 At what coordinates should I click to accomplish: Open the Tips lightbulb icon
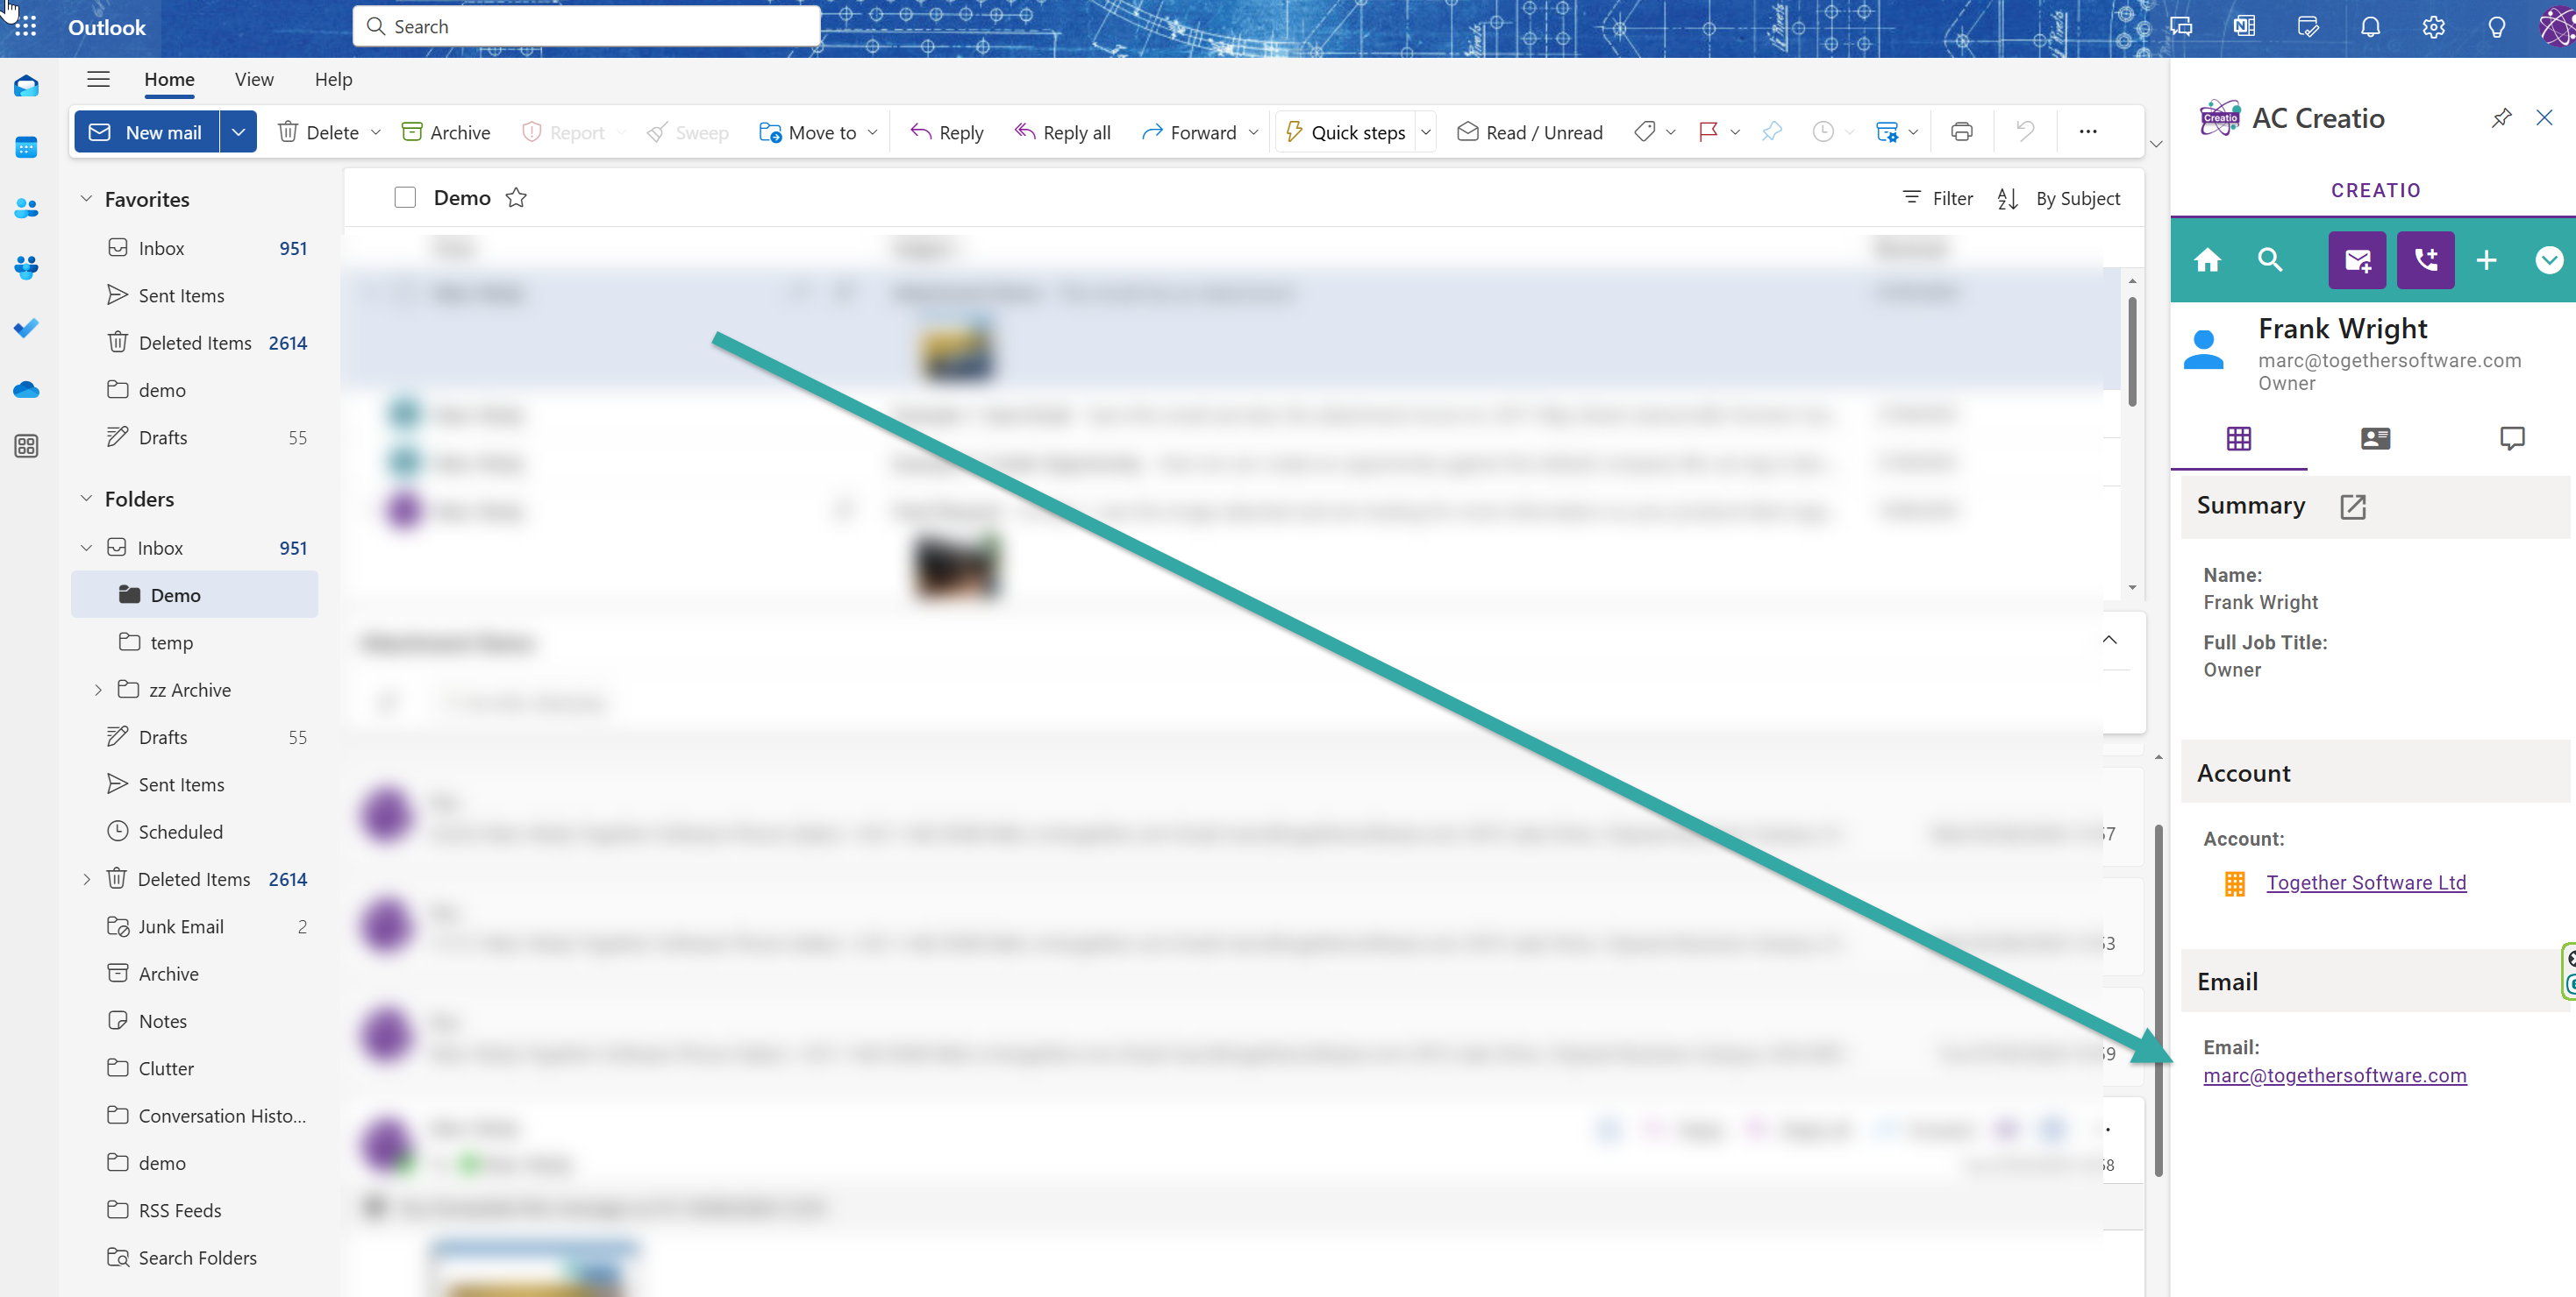2496,27
